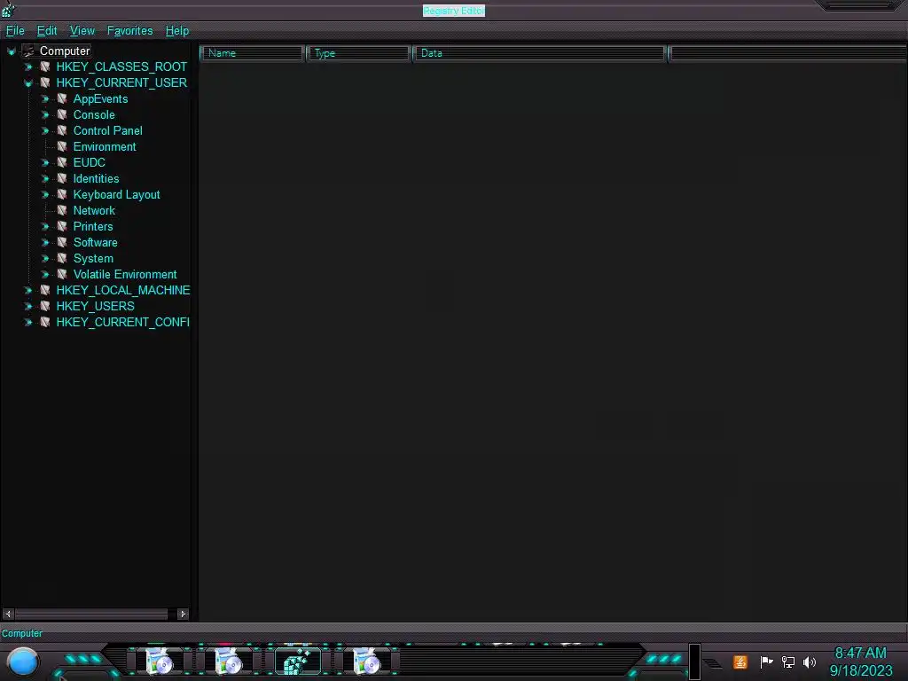Click the Computer icon in the tree
The height and width of the screenshot is (681, 908).
[28, 51]
